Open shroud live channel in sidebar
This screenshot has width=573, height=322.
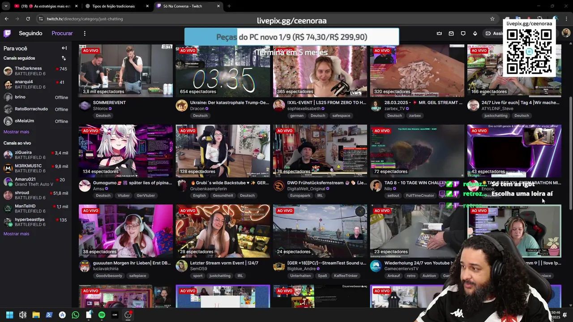coord(35,195)
